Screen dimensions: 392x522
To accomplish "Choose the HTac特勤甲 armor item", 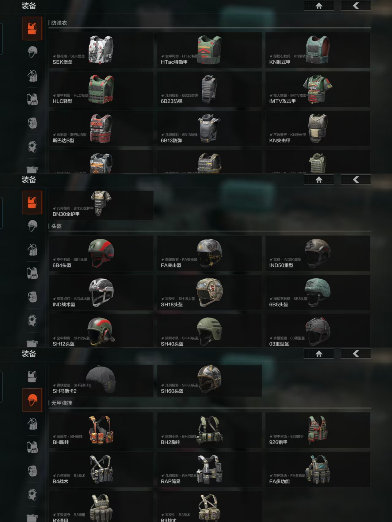I will (209, 50).
